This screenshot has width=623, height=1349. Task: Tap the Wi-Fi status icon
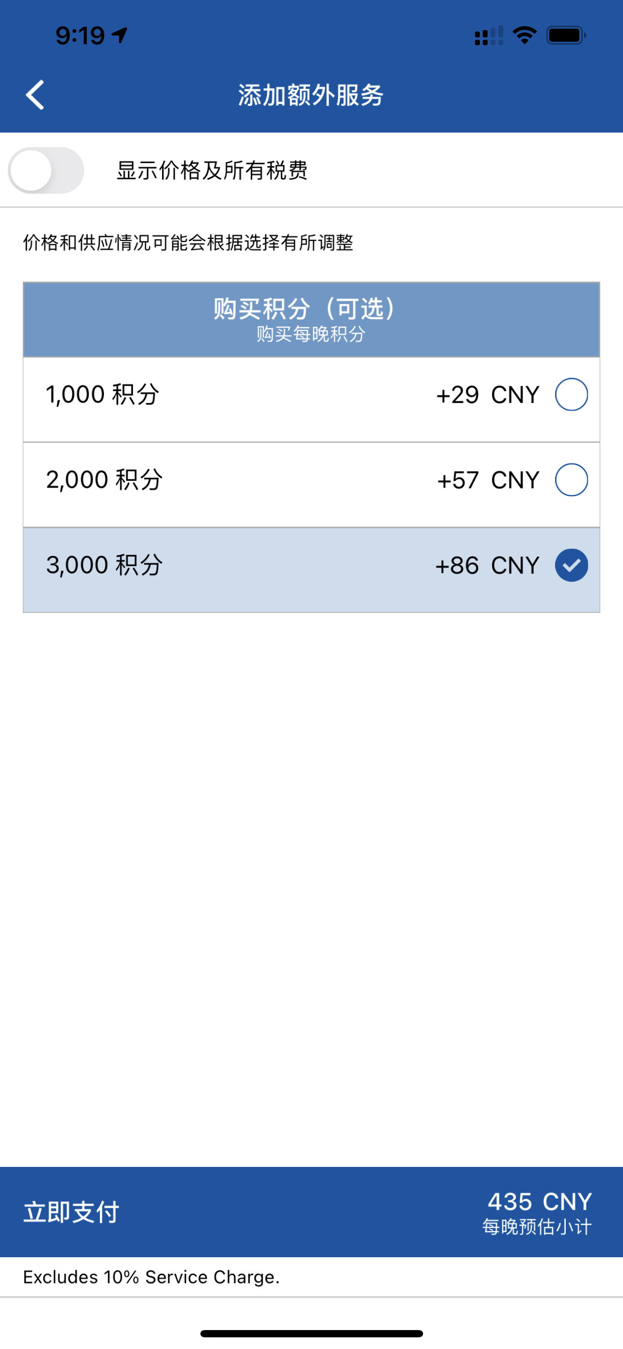click(x=525, y=35)
